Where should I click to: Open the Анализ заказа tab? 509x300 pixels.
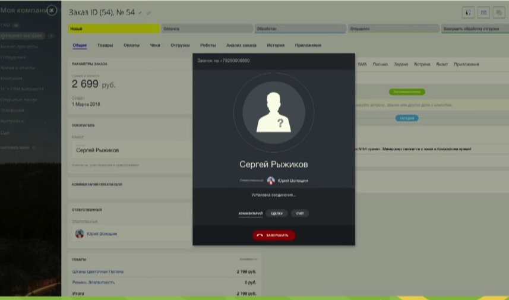click(x=241, y=45)
